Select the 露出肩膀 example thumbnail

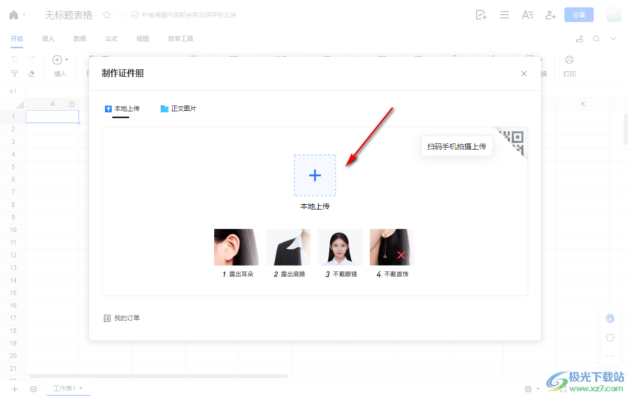tap(288, 247)
